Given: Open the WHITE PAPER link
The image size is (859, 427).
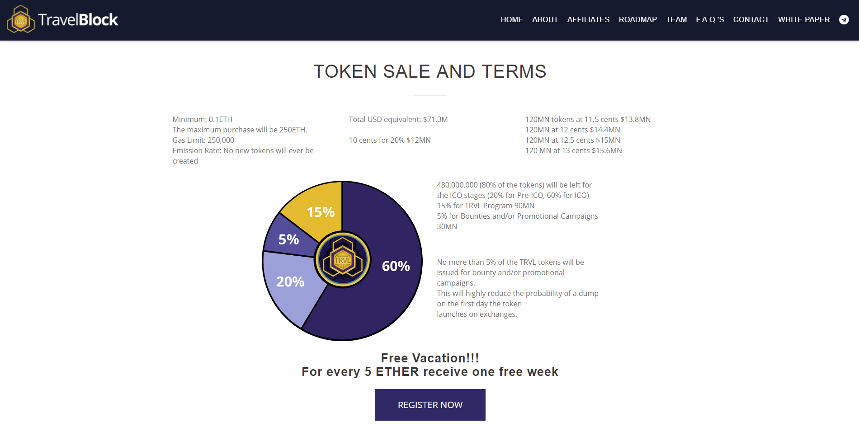Looking at the screenshot, I should tap(803, 19).
